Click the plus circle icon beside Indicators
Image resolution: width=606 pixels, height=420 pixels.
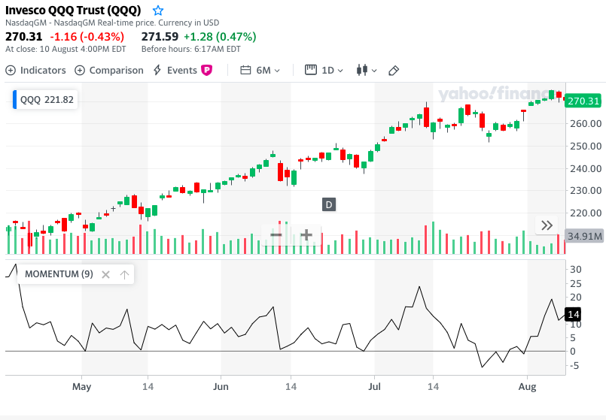tap(11, 71)
